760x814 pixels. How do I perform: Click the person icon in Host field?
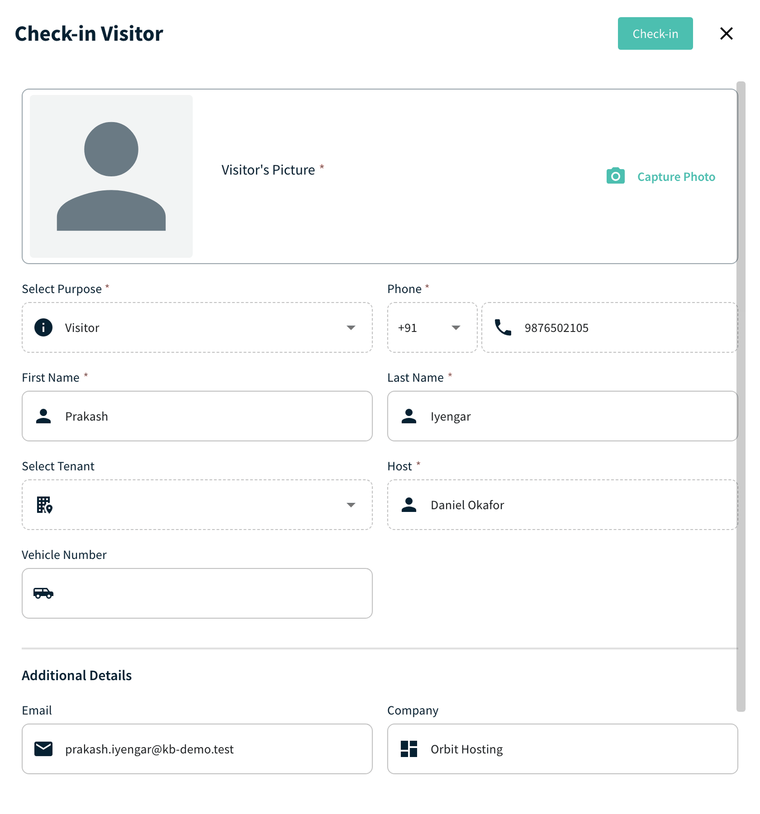[x=408, y=505]
